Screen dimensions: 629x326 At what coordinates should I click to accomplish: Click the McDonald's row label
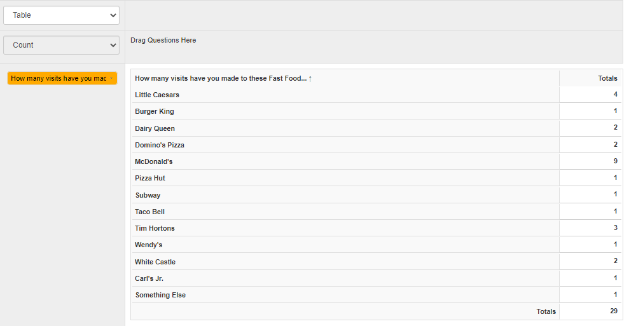[x=154, y=162]
